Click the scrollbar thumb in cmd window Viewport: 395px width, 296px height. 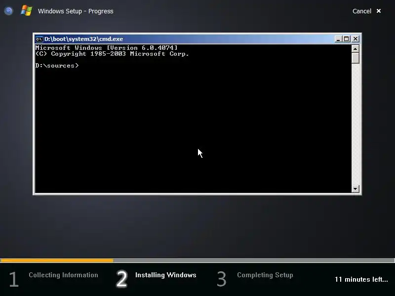355,58
